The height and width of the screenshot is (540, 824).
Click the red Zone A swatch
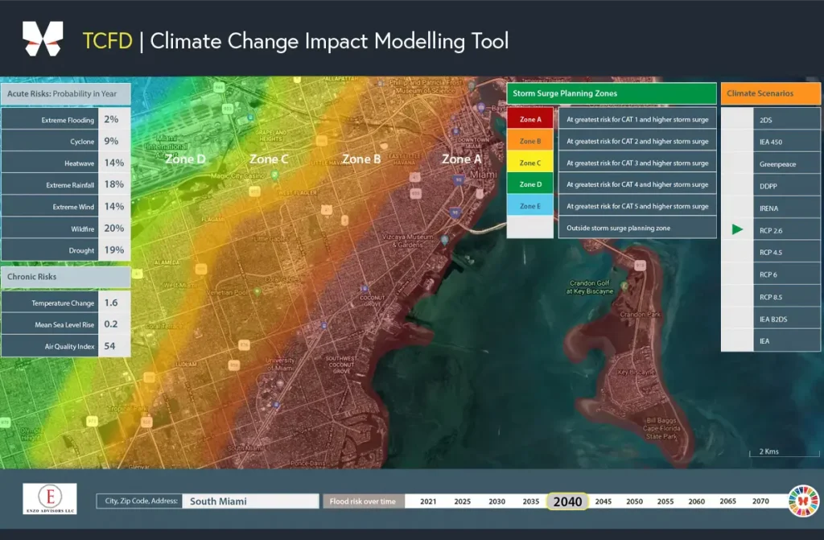[529, 119]
